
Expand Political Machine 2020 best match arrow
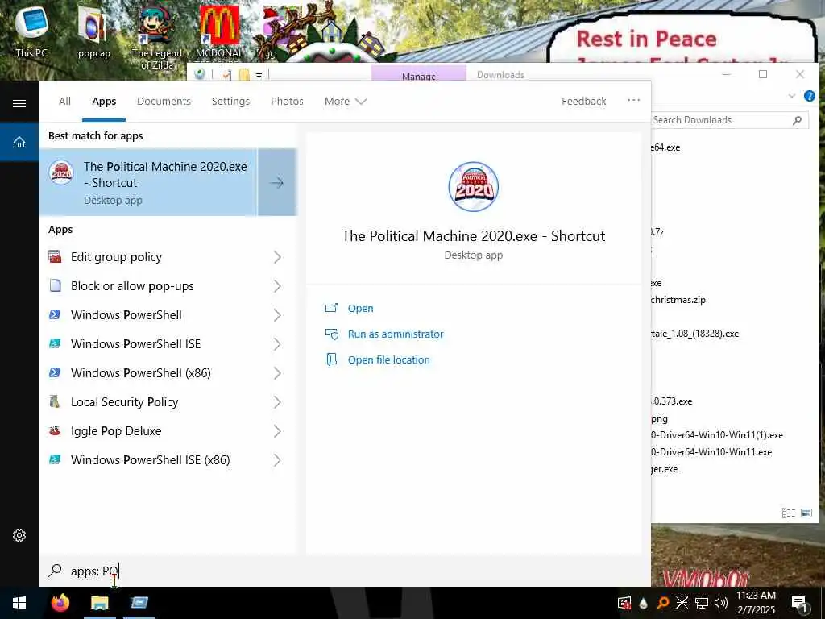pyautogui.click(x=277, y=182)
